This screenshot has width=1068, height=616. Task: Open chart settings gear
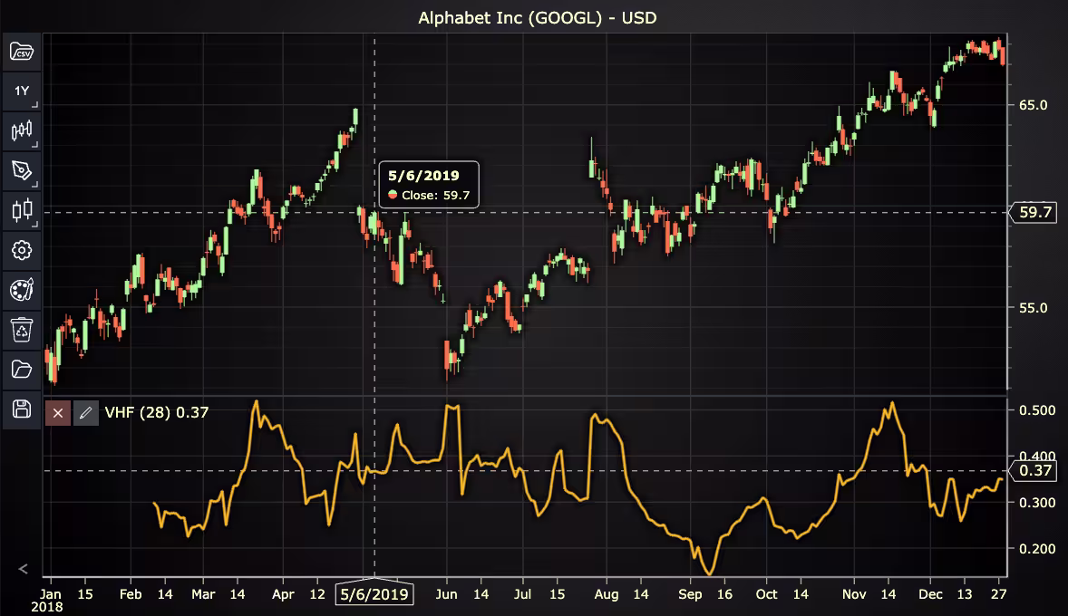(x=22, y=250)
